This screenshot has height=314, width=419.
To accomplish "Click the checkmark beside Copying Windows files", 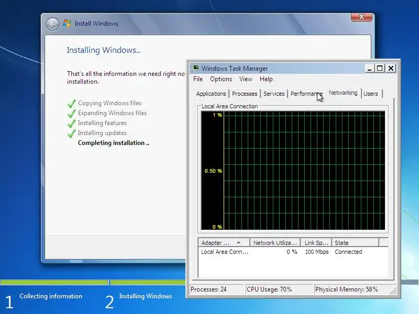I will [x=72, y=103].
